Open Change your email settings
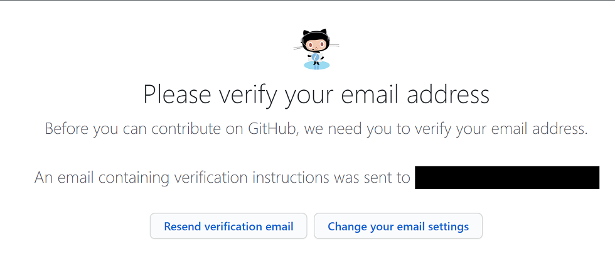 pyautogui.click(x=398, y=226)
